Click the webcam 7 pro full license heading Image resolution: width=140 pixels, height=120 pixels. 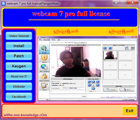[71, 14]
